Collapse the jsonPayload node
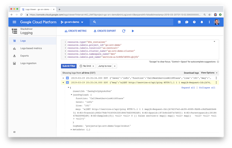This screenshot has height=148, width=232. tap(71, 95)
